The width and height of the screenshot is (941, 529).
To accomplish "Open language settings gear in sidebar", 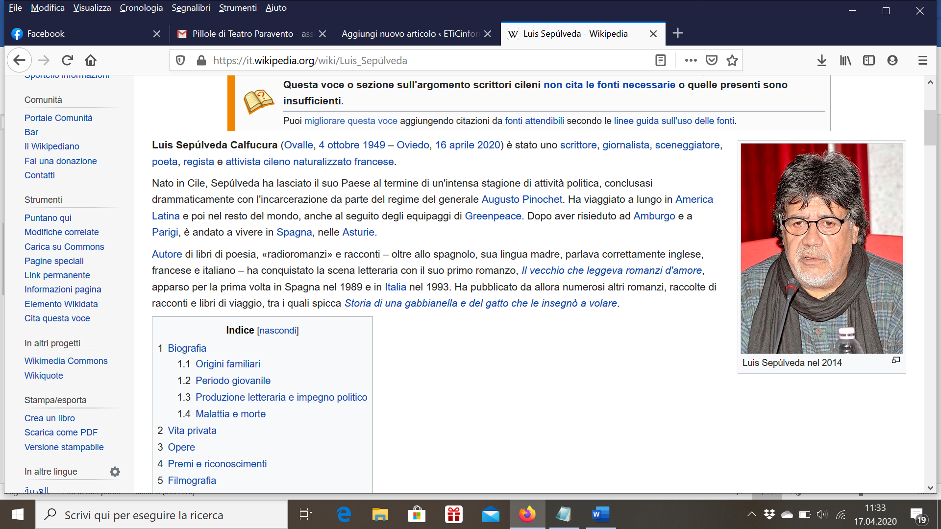I will pos(115,472).
